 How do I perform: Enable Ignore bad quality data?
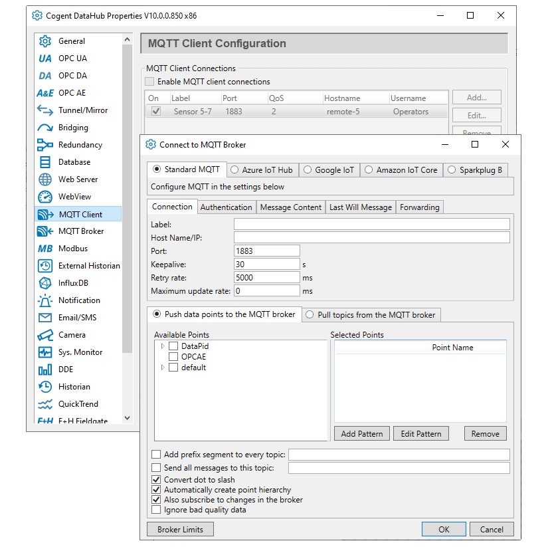pyautogui.click(x=156, y=510)
